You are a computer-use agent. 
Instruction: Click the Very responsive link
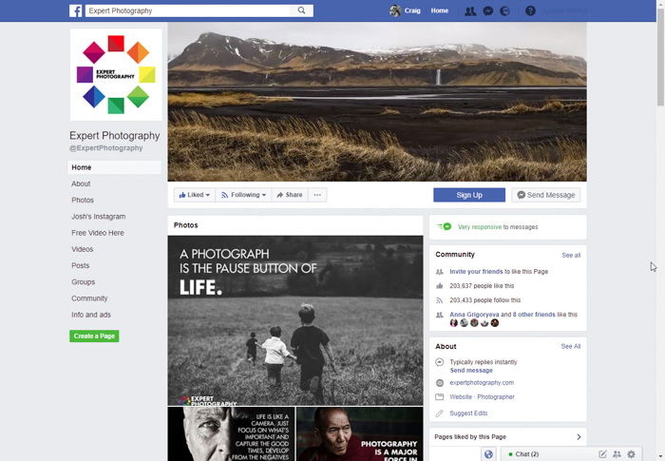pos(479,227)
